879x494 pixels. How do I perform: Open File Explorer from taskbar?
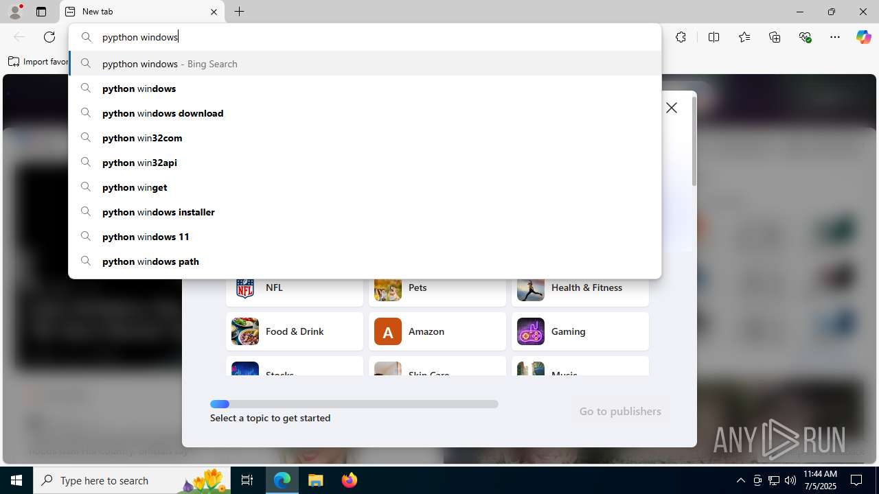(x=316, y=480)
